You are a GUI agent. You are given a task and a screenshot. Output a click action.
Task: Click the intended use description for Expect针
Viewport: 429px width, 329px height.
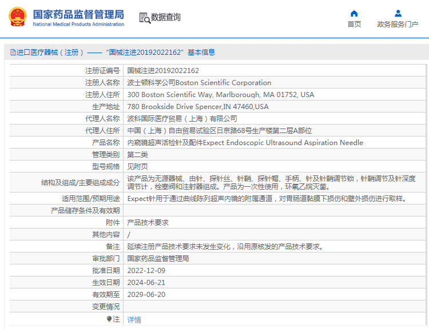(x=267, y=199)
